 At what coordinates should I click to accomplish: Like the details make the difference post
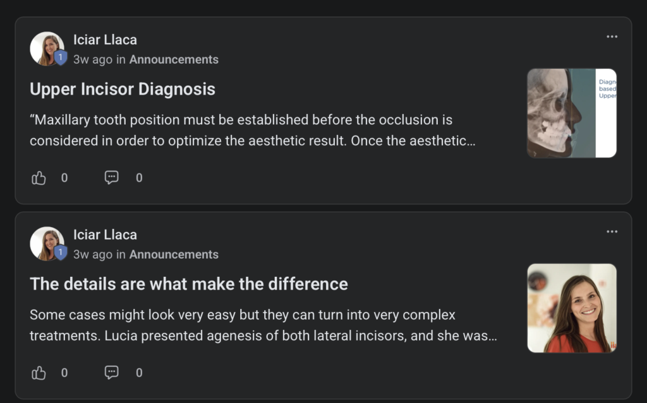pyautogui.click(x=39, y=373)
